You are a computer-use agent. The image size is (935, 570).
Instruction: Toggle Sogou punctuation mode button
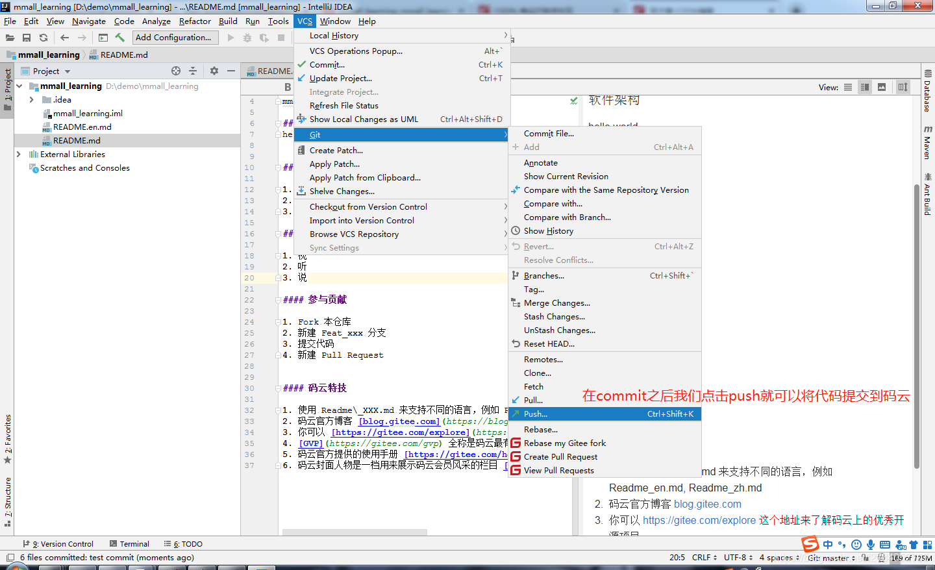pos(842,545)
